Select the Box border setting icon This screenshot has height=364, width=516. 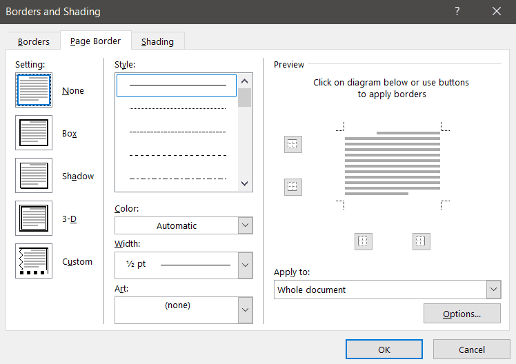(x=34, y=133)
